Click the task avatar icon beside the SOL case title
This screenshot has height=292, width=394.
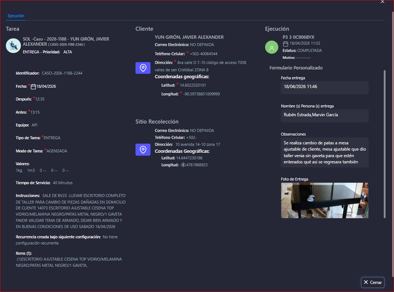click(13, 46)
